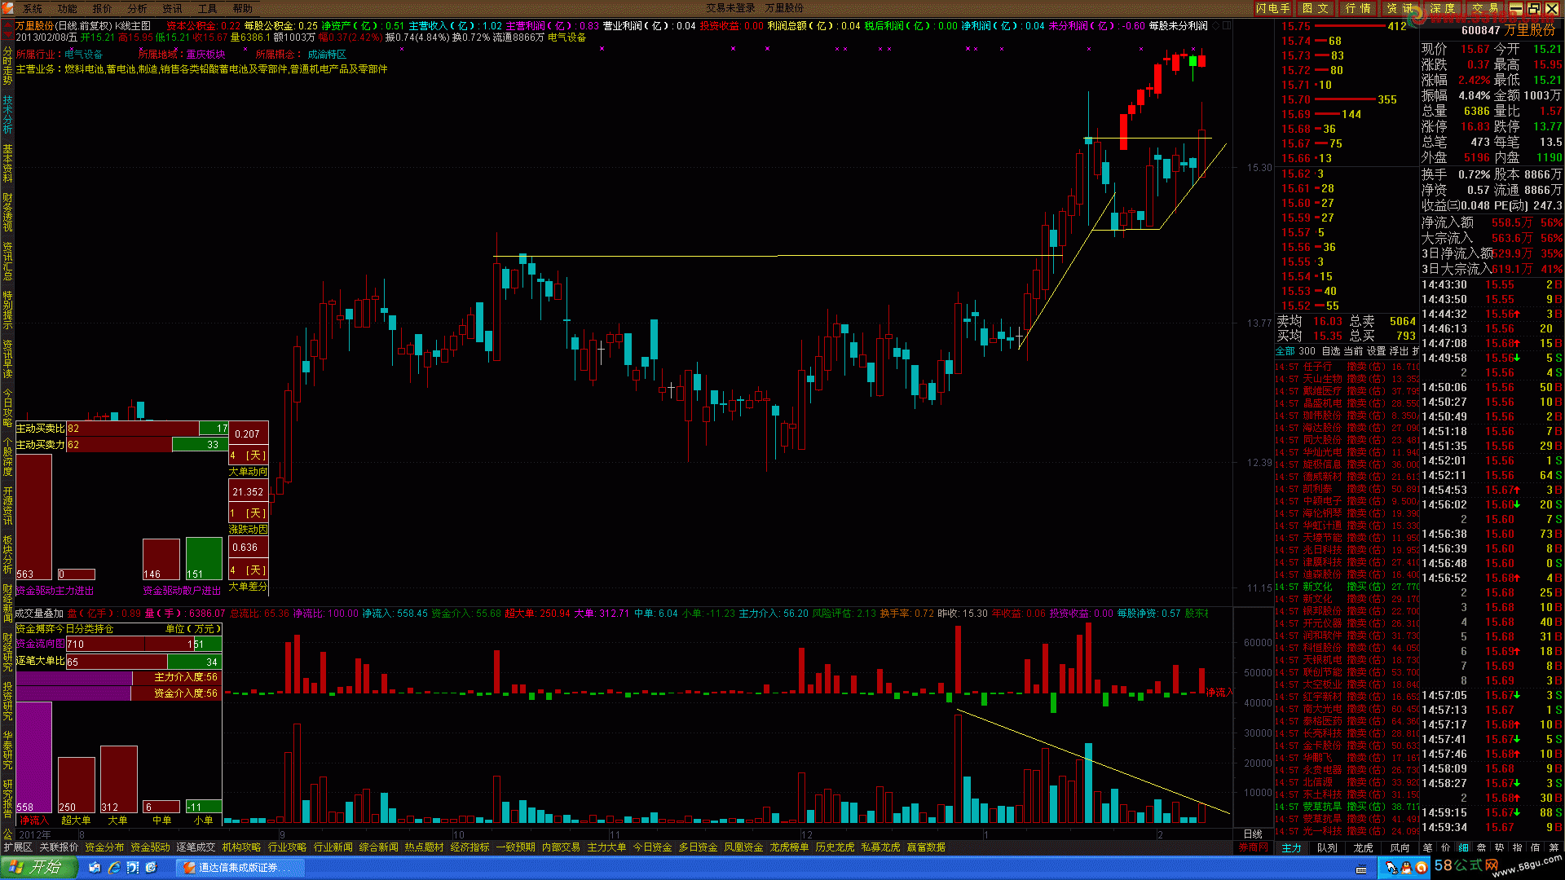Click the Internet Explorer quick launch icon

[x=114, y=868]
